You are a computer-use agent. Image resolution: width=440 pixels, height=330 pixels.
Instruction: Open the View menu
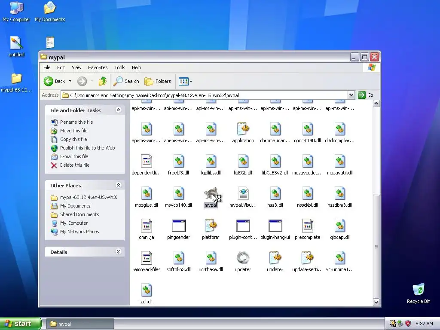(76, 67)
